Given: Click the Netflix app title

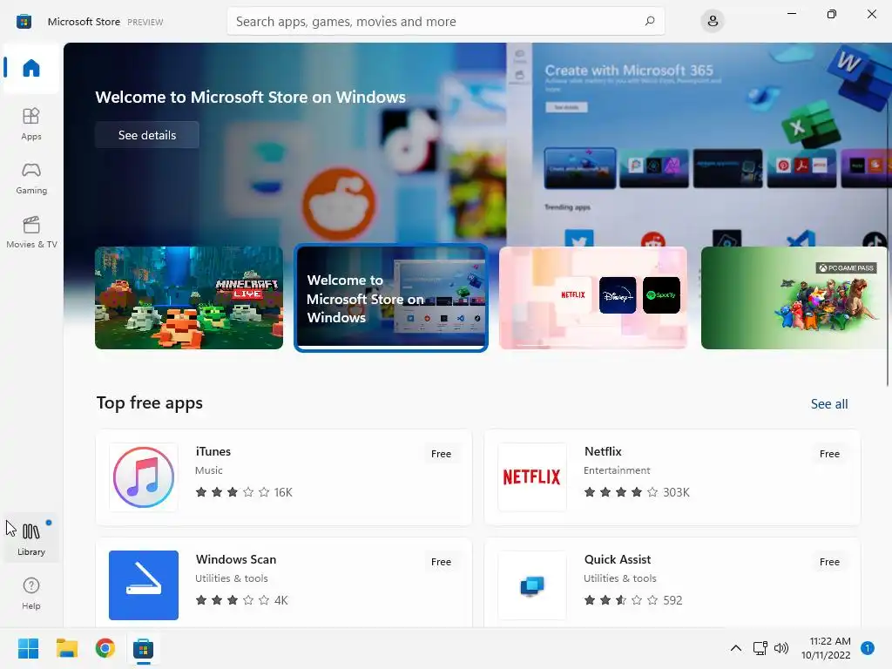Looking at the screenshot, I should pyautogui.click(x=603, y=451).
